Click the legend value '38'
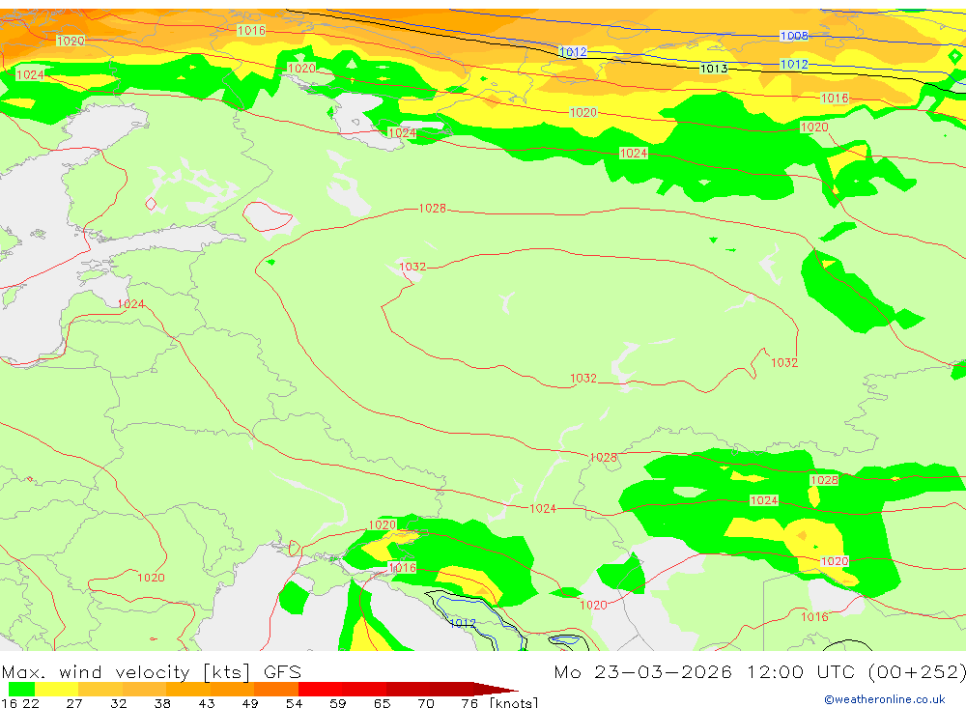 point(162,703)
